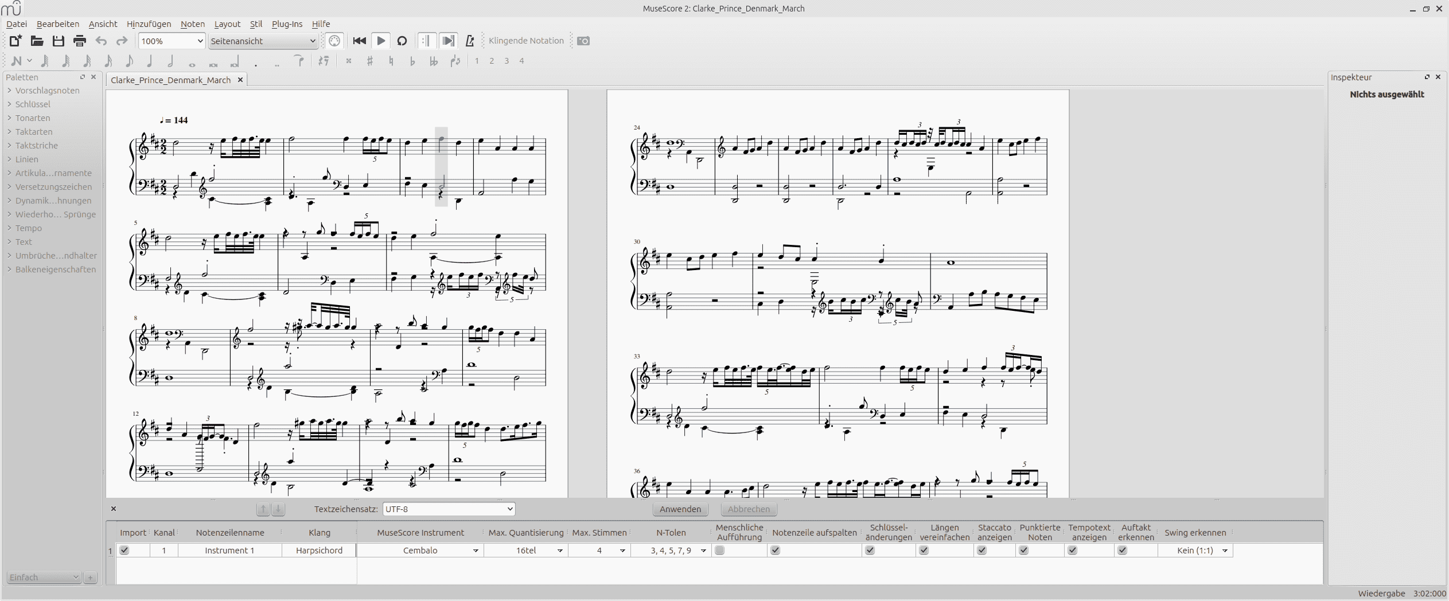Print the score
This screenshot has width=1449, height=601.
point(80,41)
